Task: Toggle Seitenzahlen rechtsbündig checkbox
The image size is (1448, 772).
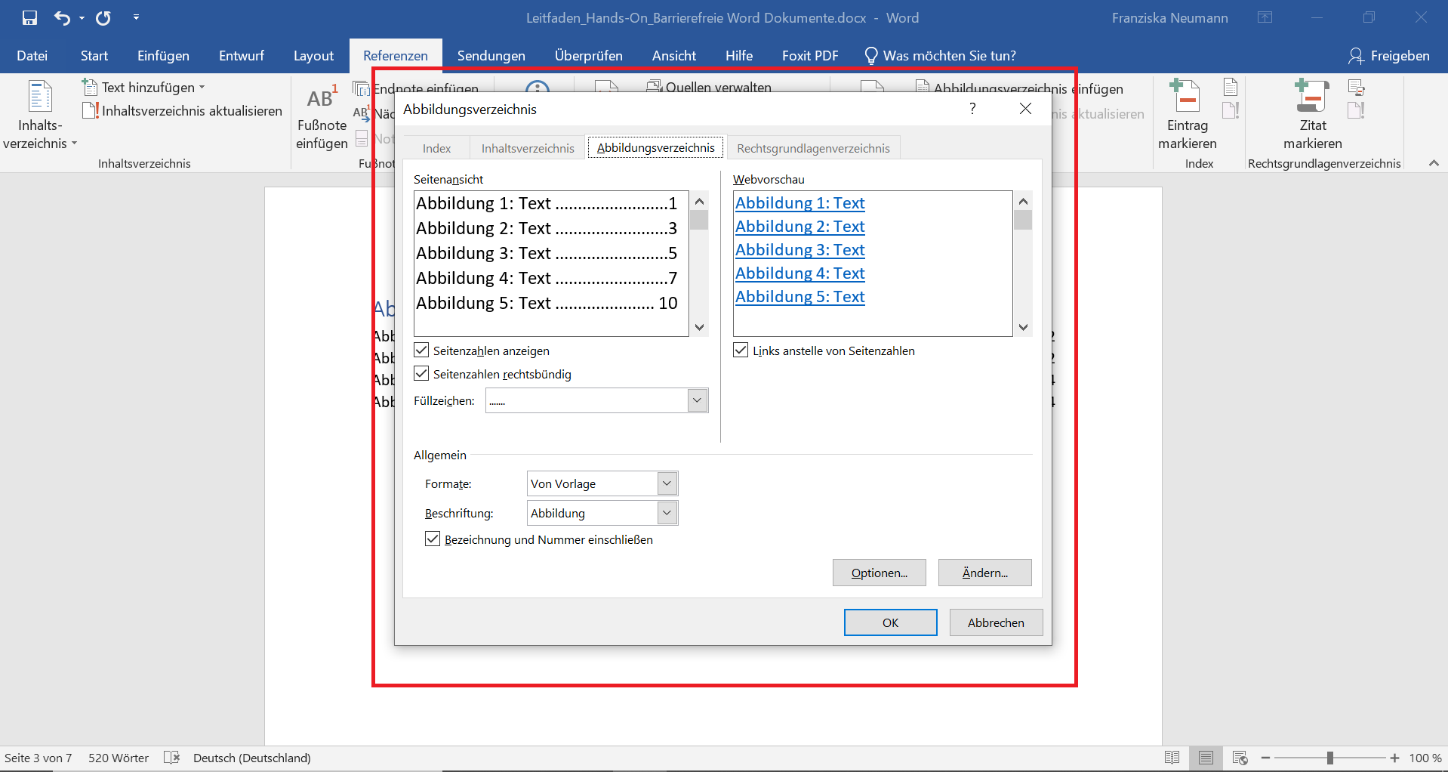Action: pyautogui.click(x=422, y=374)
